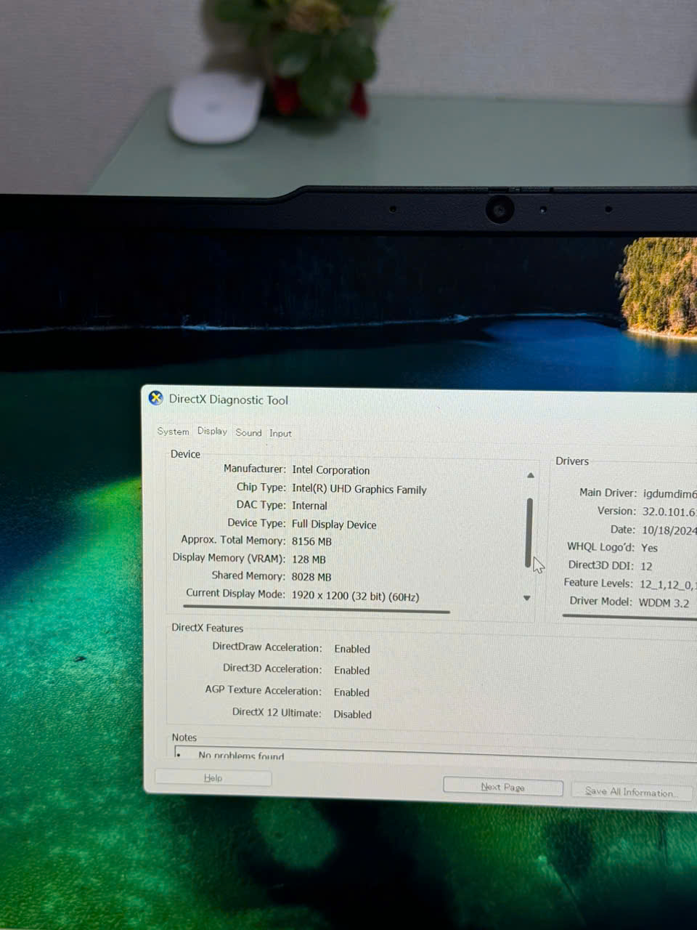
Task: Click DirectX 12 Ultimate 'Disabled' value
Action: point(352,714)
